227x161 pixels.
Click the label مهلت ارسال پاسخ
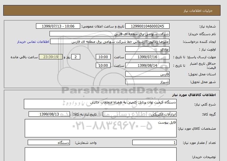click(201, 57)
